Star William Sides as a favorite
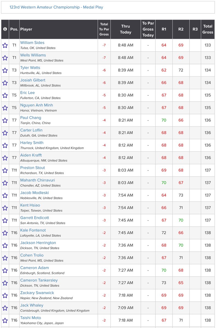 pyautogui.click(x=5, y=45)
